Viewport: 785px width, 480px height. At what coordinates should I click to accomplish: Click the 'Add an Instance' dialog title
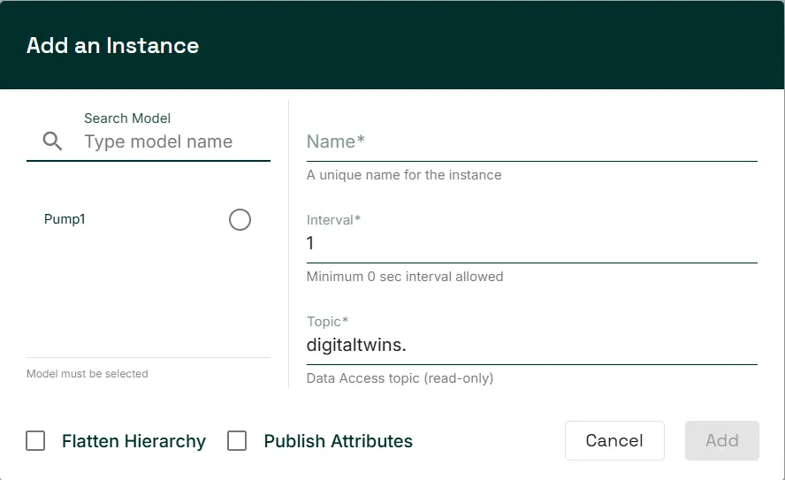112,46
